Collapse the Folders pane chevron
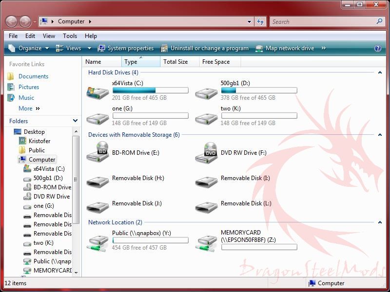The width and height of the screenshot is (390, 292). click(75, 121)
